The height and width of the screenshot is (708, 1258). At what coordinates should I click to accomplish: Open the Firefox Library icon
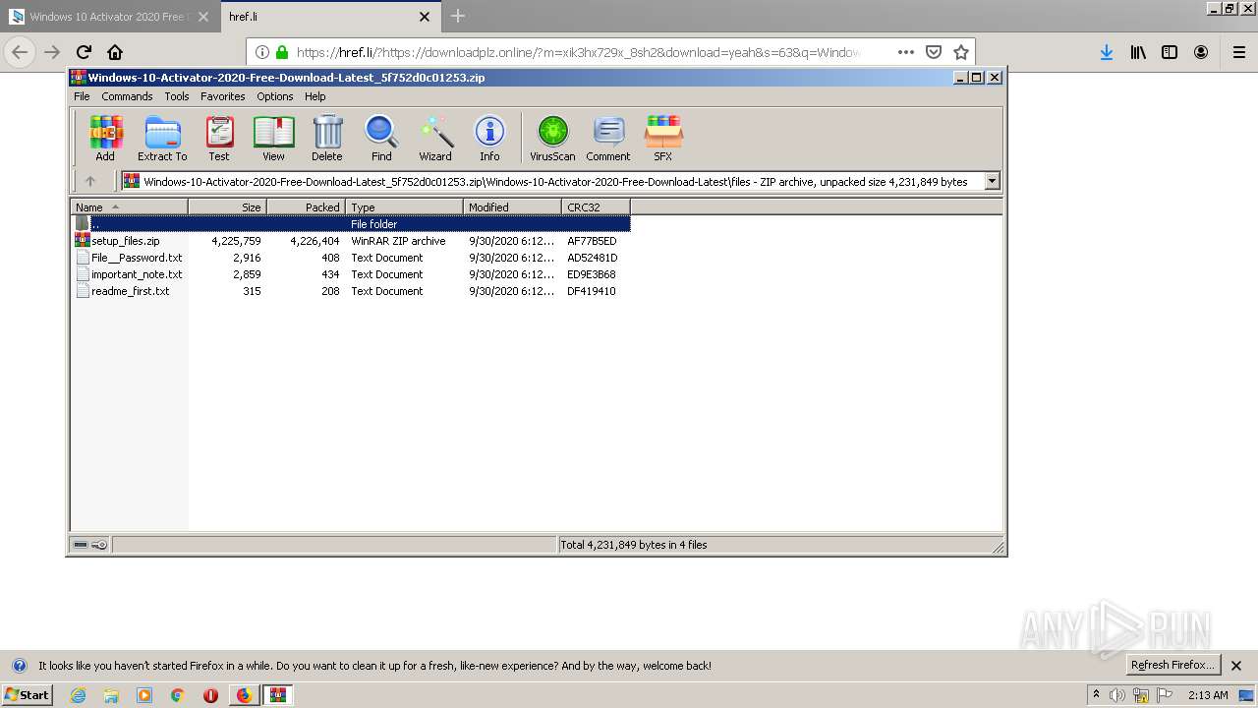[x=1138, y=52]
